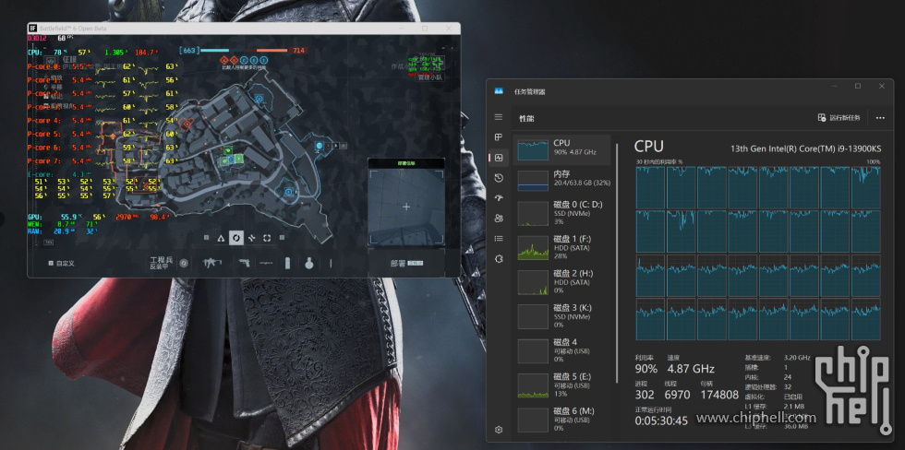Select CPU in the performance list
Screen dimensions: 905x450
(x=562, y=149)
